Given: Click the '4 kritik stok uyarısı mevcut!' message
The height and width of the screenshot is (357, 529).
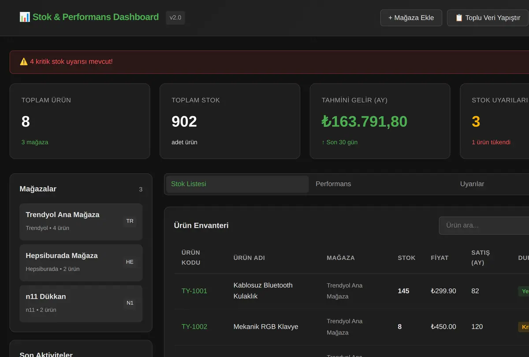Looking at the screenshot, I should [71, 62].
